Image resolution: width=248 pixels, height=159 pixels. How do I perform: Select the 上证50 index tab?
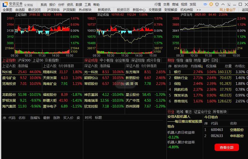(38, 60)
